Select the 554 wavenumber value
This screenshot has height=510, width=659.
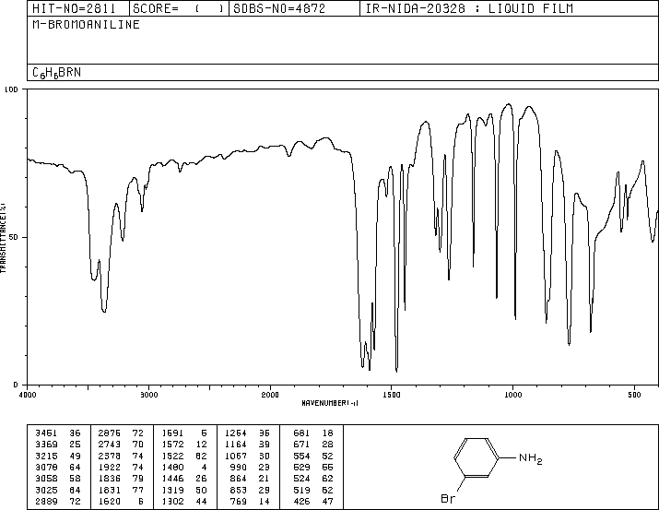(301, 456)
